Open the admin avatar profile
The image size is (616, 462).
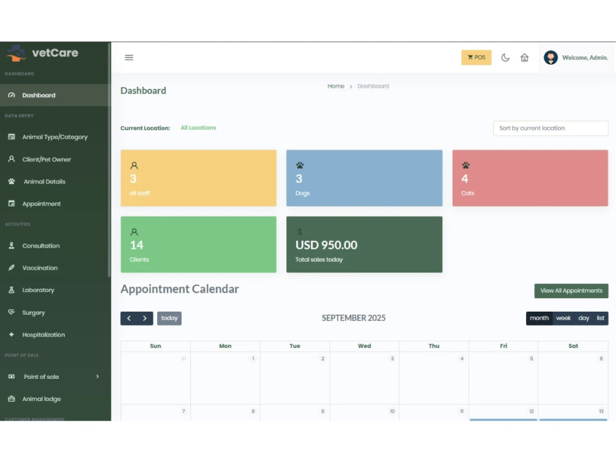pyautogui.click(x=550, y=57)
